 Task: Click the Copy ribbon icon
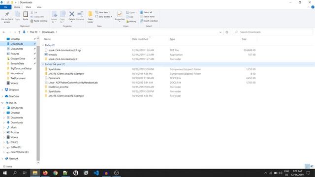(x=17, y=14)
